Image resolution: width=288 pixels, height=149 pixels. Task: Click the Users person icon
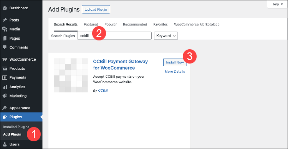coord(5,144)
